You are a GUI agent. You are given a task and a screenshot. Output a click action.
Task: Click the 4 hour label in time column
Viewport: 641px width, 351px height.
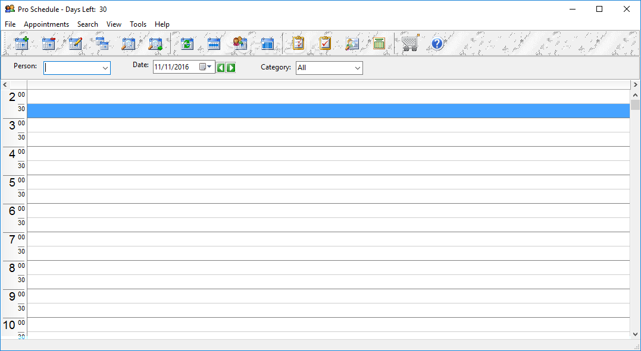[12, 154]
